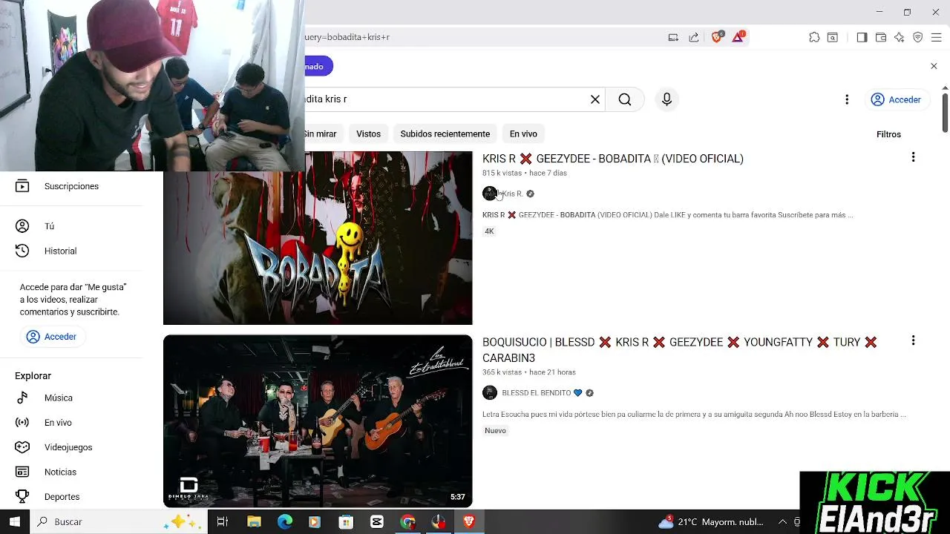The width and height of the screenshot is (950, 534).
Task: Dismiss the banner with the X below the toolbar
Action: point(934,66)
